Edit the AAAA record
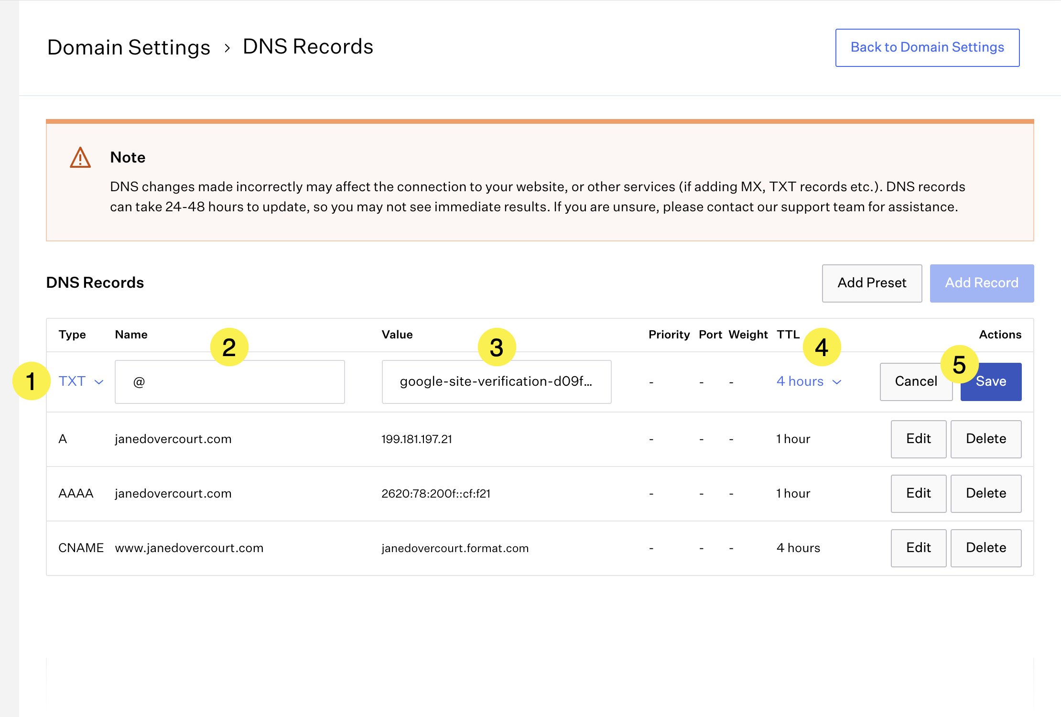Image resolution: width=1061 pixels, height=717 pixels. tap(919, 493)
